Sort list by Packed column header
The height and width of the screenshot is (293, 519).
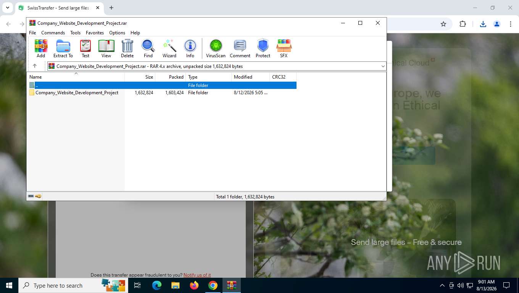(x=171, y=77)
